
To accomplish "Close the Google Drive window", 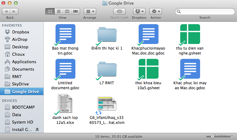I will click(3, 3).
